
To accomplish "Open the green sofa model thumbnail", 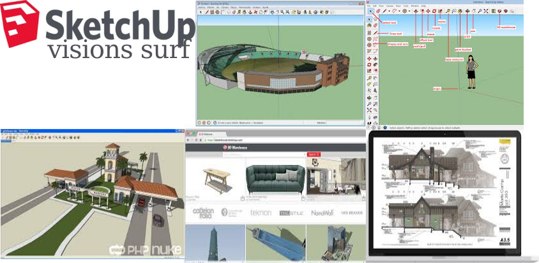I will pos(275,179).
